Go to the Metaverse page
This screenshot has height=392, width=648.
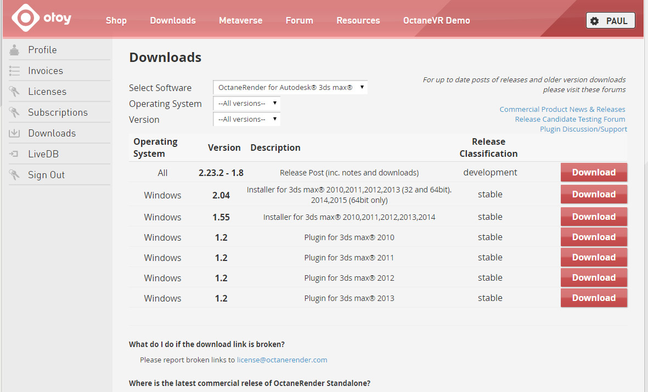[240, 20]
